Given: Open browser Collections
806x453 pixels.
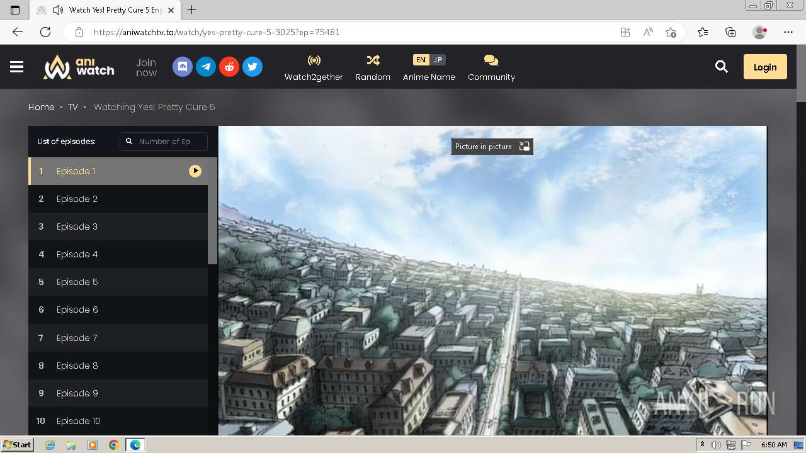Looking at the screenshot, I should (730, 32).
